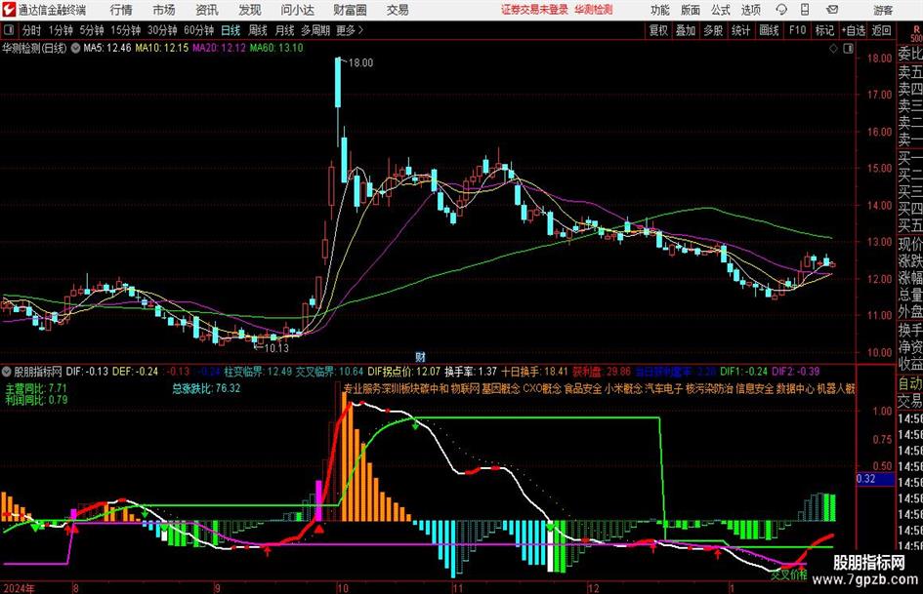Expand the 更多 periods chevron
The image size is (923, 594).
point(360,30)
